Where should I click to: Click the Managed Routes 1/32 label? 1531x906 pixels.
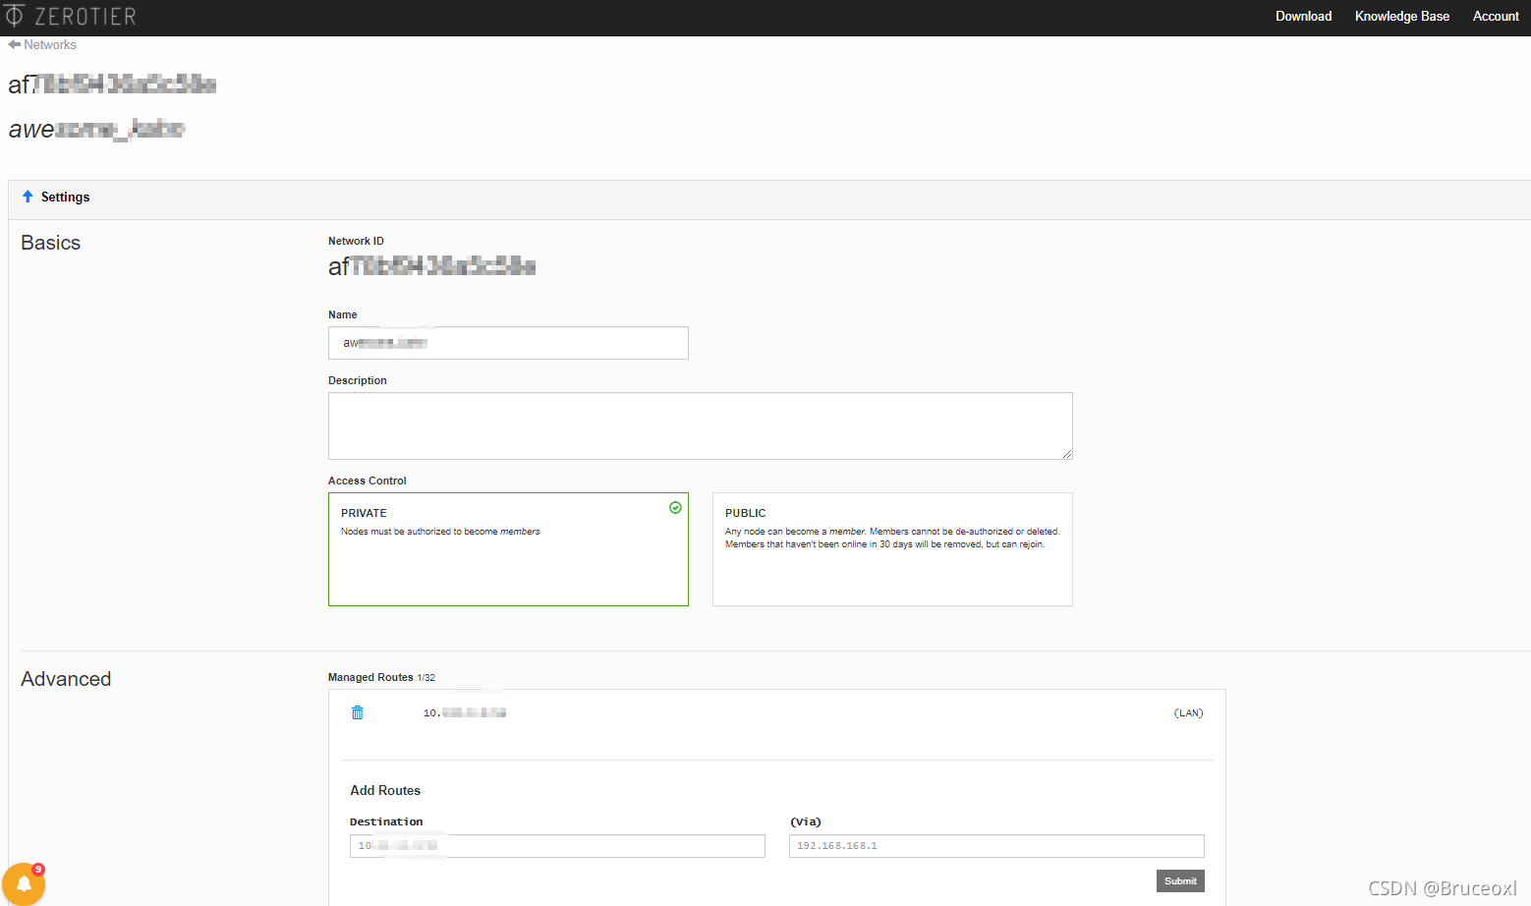[x=381, y=677]
